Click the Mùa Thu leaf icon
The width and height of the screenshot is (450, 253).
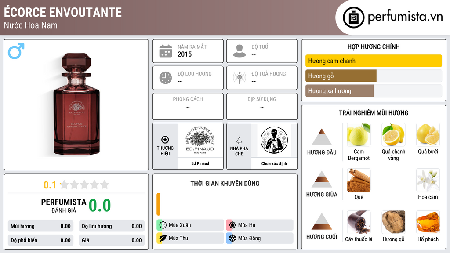(x=163, y=238)
